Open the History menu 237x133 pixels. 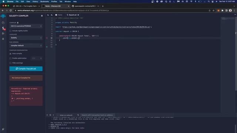point(35,1)
